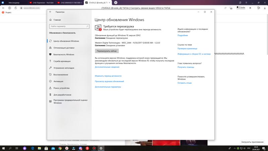
Task: Open Task View on the taskbar
Action: tap(17, 148)
